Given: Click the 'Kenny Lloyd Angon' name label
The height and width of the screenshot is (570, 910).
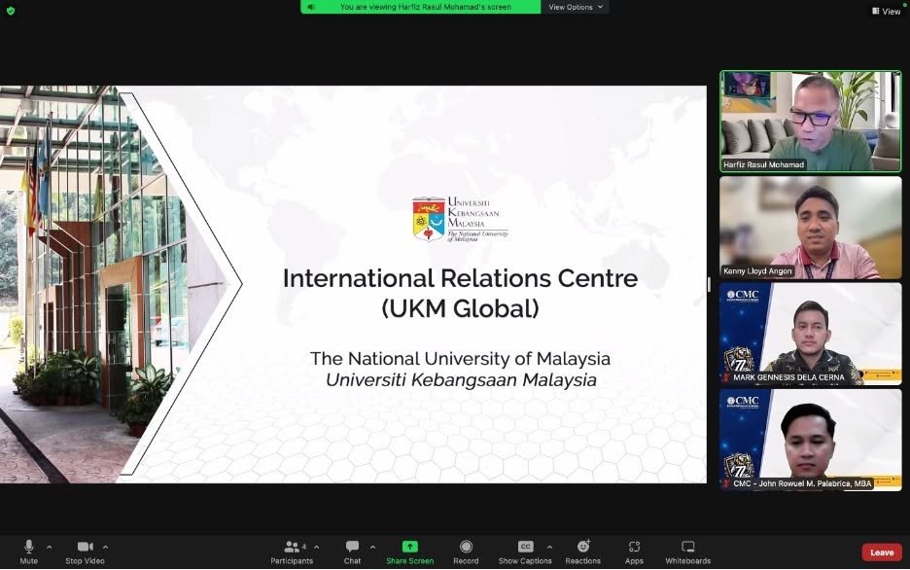Looking at the screenshot, I should click(757, 271).
